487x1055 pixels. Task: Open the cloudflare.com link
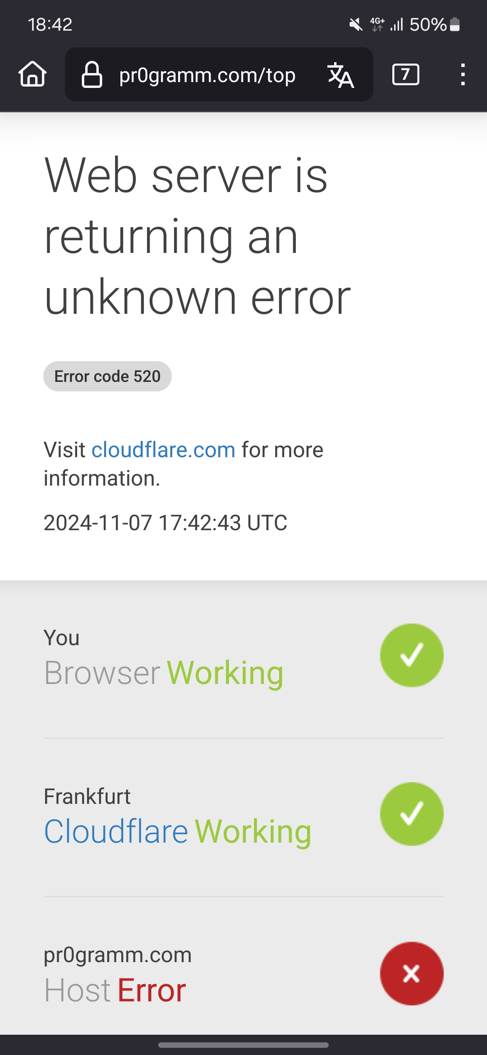click(163, 450)
